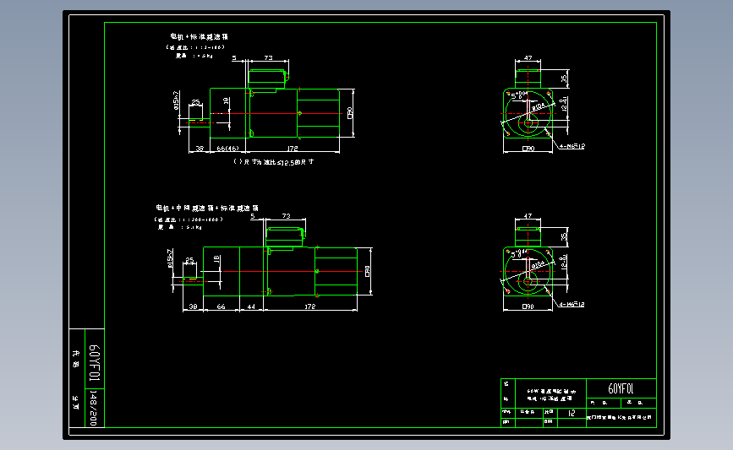Pick the 35 height dimension on lower end view
The image size is (733, 450).
click(x=564, y=236)
